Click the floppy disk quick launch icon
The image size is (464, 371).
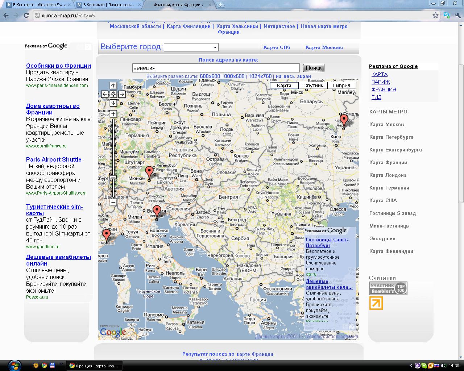(52, 365)
